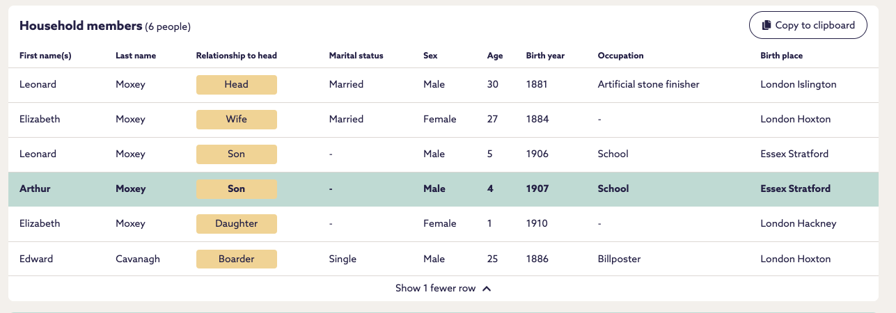Click the Copy to clipboard button

pos(808,25)
